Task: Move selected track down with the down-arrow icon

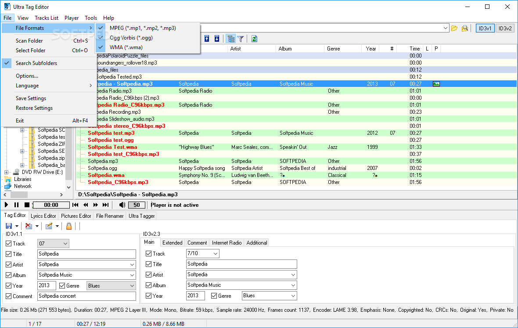Action: [217, 39]
